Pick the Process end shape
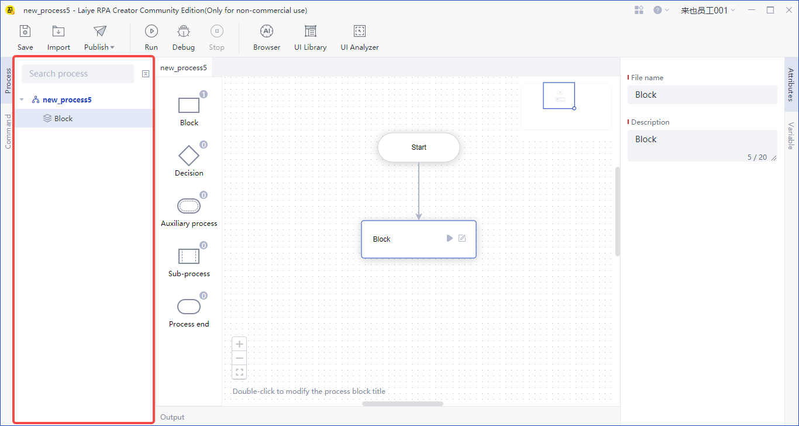 (x=189, y=307)
